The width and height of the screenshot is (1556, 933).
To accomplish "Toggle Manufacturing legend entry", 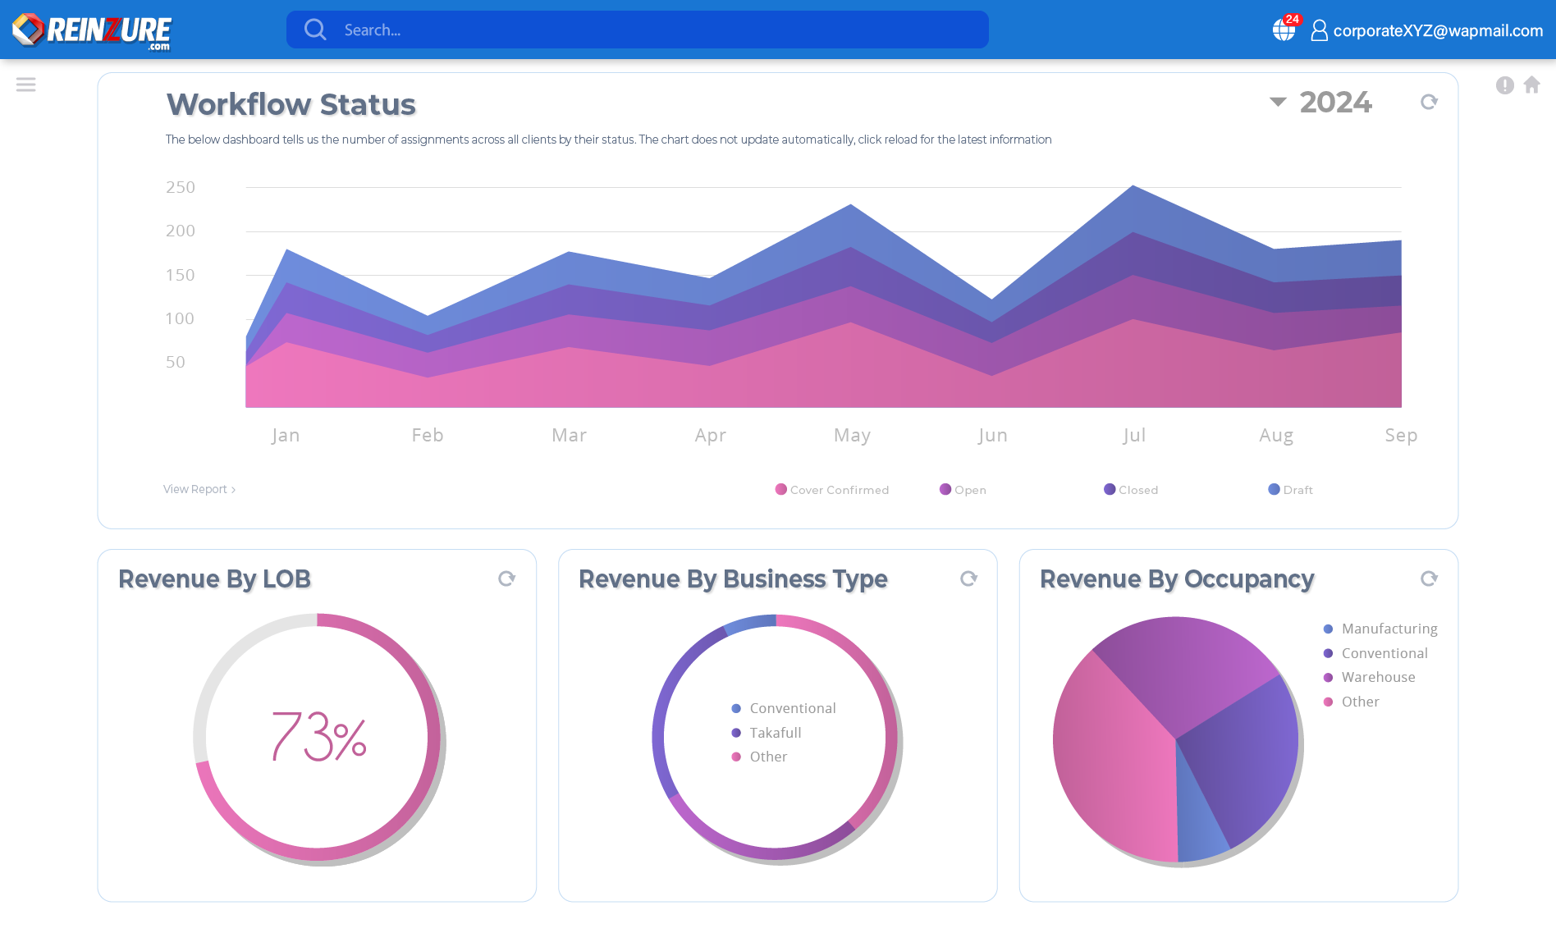I will 1380,629.
